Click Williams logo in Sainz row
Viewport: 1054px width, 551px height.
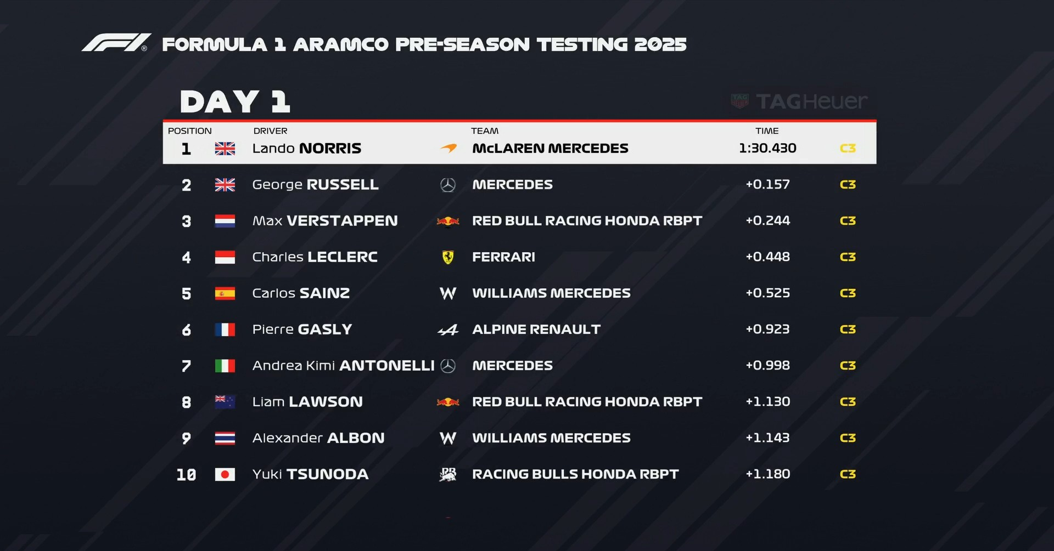click(x=448, y=294)
